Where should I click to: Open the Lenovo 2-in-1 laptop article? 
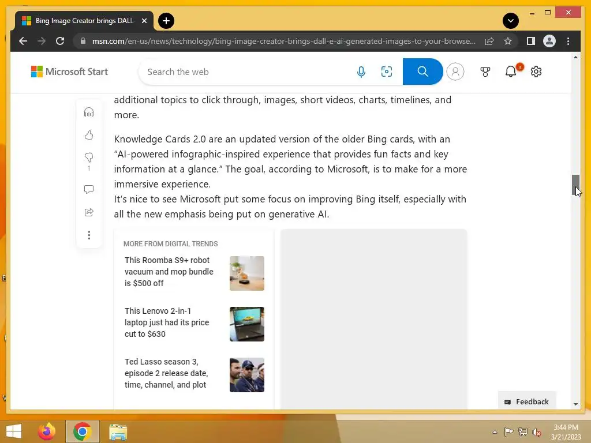click(167, 322)
